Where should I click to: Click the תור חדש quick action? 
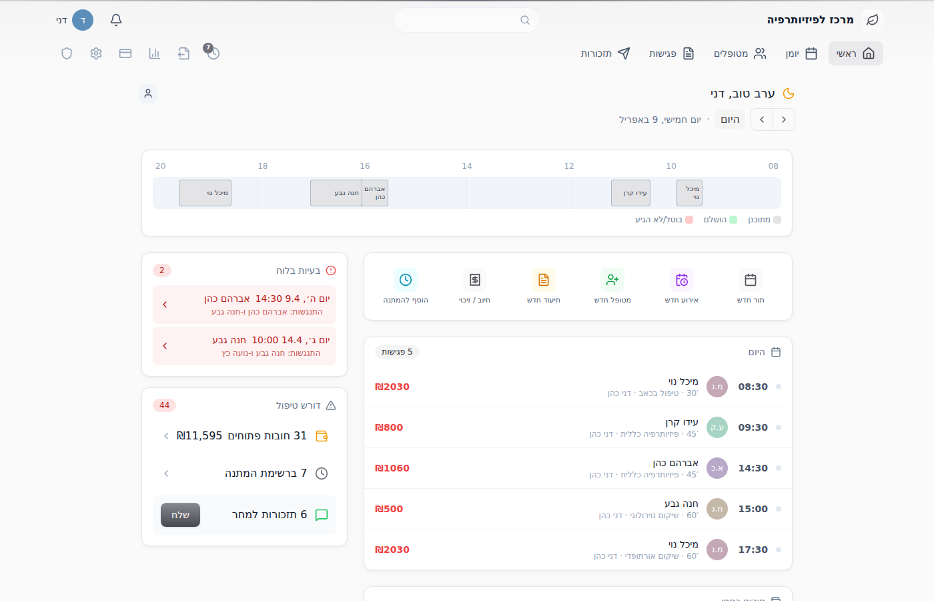click(x=751, y=286)
